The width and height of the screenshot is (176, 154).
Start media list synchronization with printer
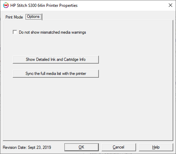tap(56, 74)
